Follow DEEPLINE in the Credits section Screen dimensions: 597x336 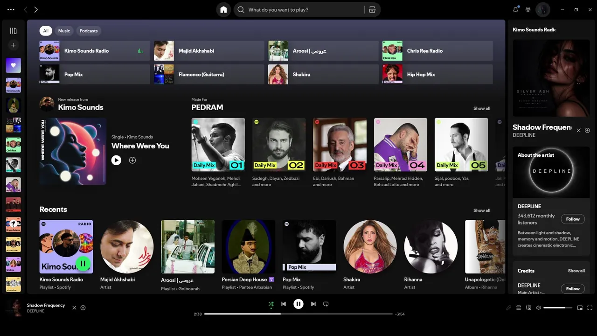[573, 288]
